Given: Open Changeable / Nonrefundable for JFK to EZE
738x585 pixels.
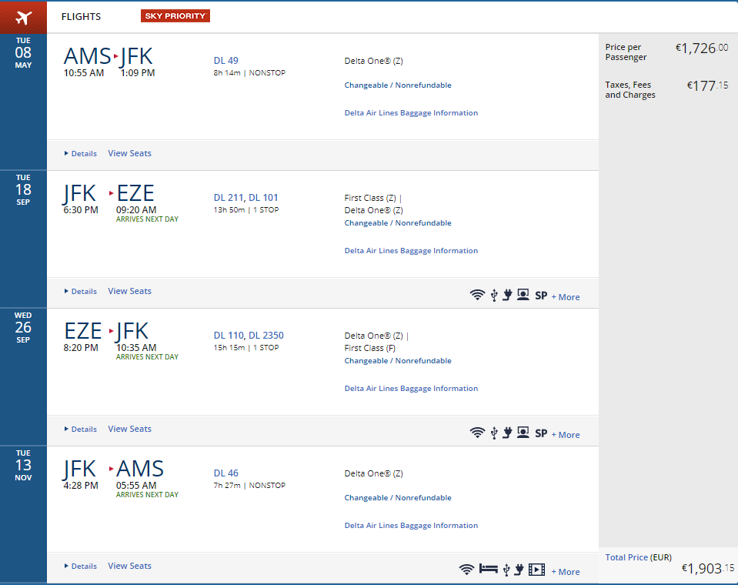Looking at the screenshot, I should 398,223.
